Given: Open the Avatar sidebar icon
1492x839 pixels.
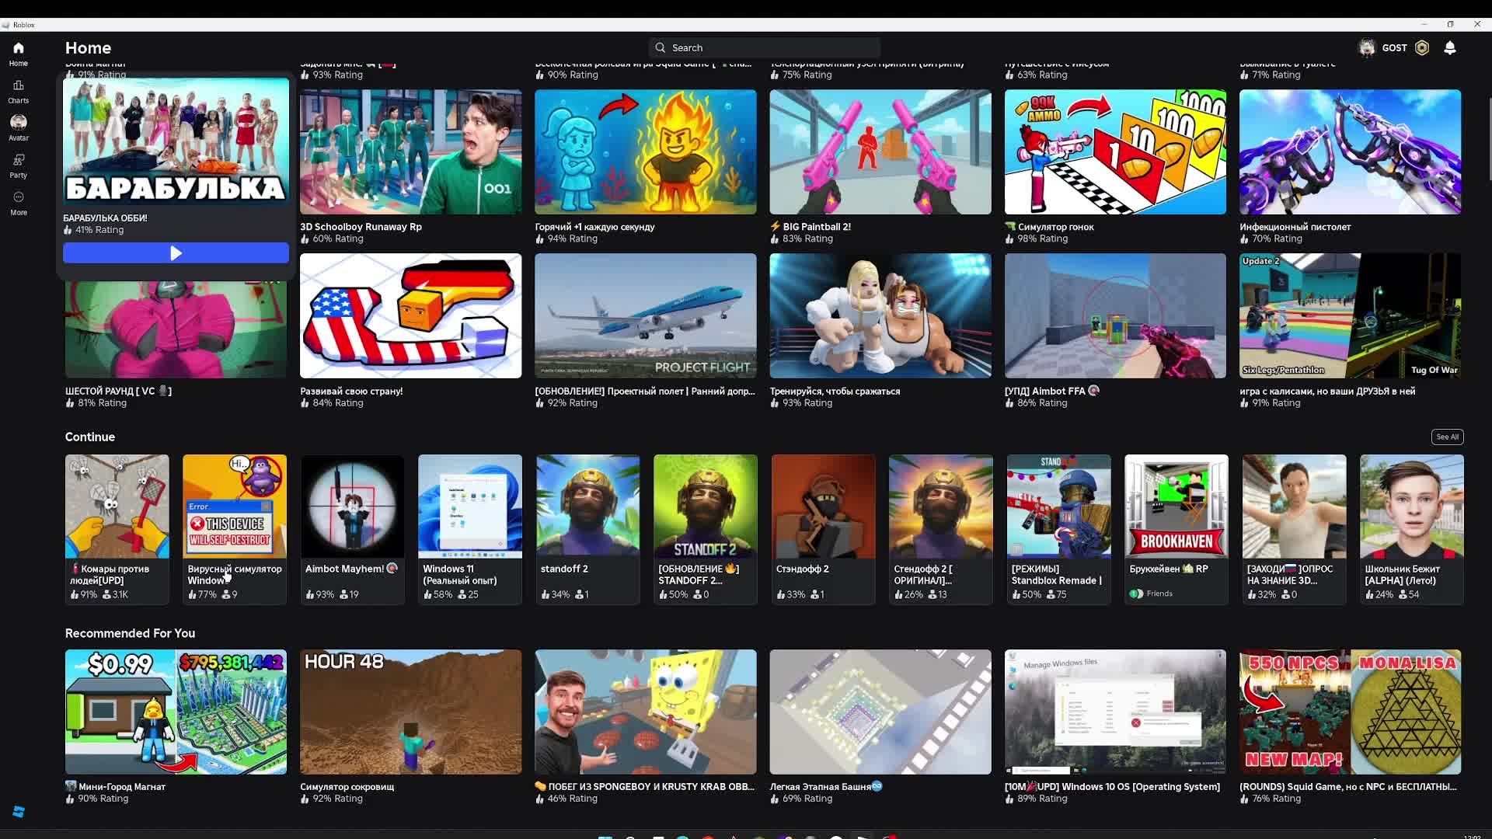Looking at the screenshot, I should click(x=19, y=127).
